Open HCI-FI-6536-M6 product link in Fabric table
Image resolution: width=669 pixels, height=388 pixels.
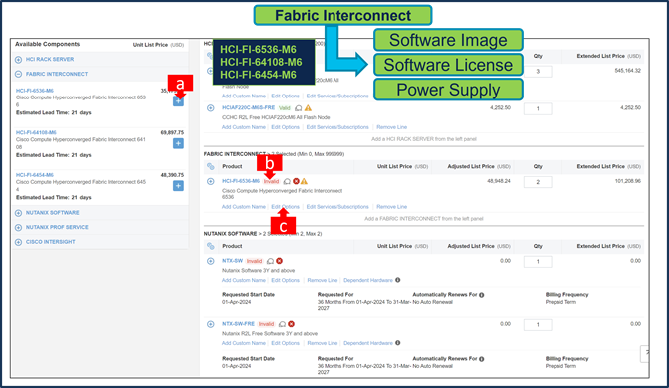point(241,181)
